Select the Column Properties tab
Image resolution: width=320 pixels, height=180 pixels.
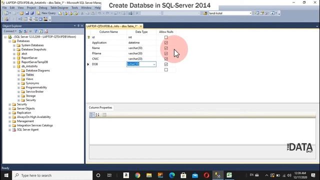tap(100, 107)
